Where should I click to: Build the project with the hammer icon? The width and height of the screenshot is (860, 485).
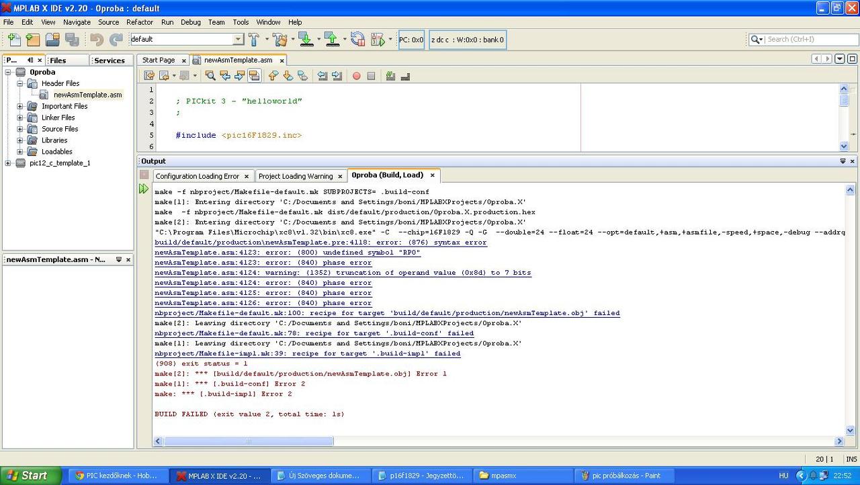click(x=254, y=40)
